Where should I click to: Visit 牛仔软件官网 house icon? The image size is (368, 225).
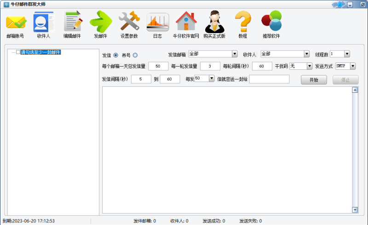[x=186, y=22]
